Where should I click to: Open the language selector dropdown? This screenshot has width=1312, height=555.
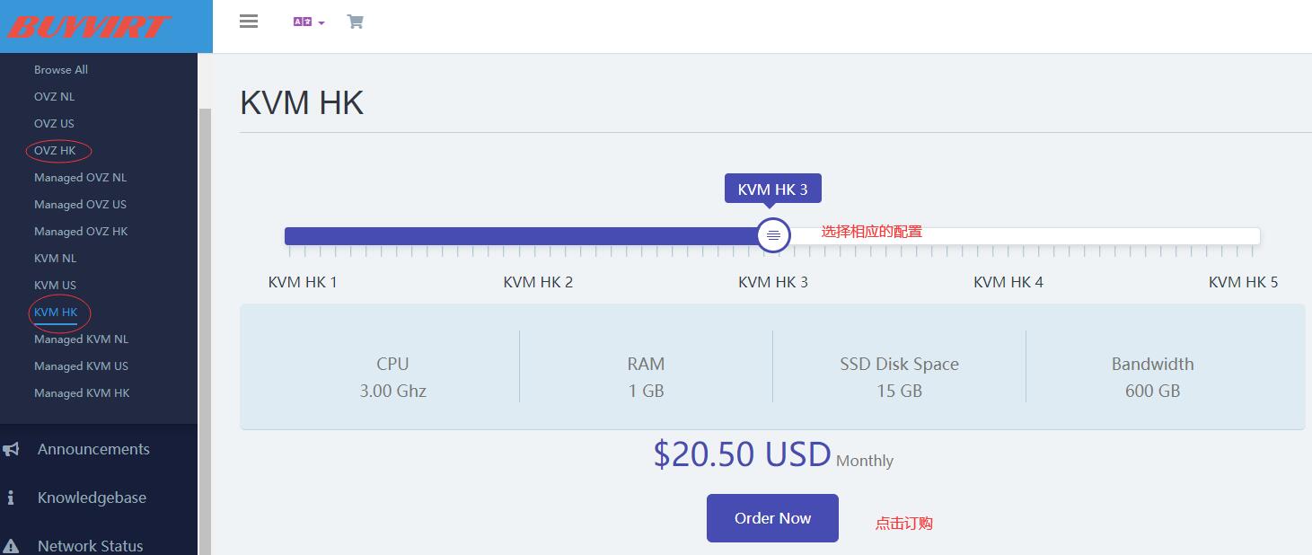point(308,22)
